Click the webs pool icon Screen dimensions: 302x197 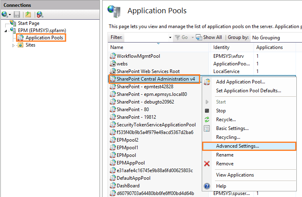113,64
